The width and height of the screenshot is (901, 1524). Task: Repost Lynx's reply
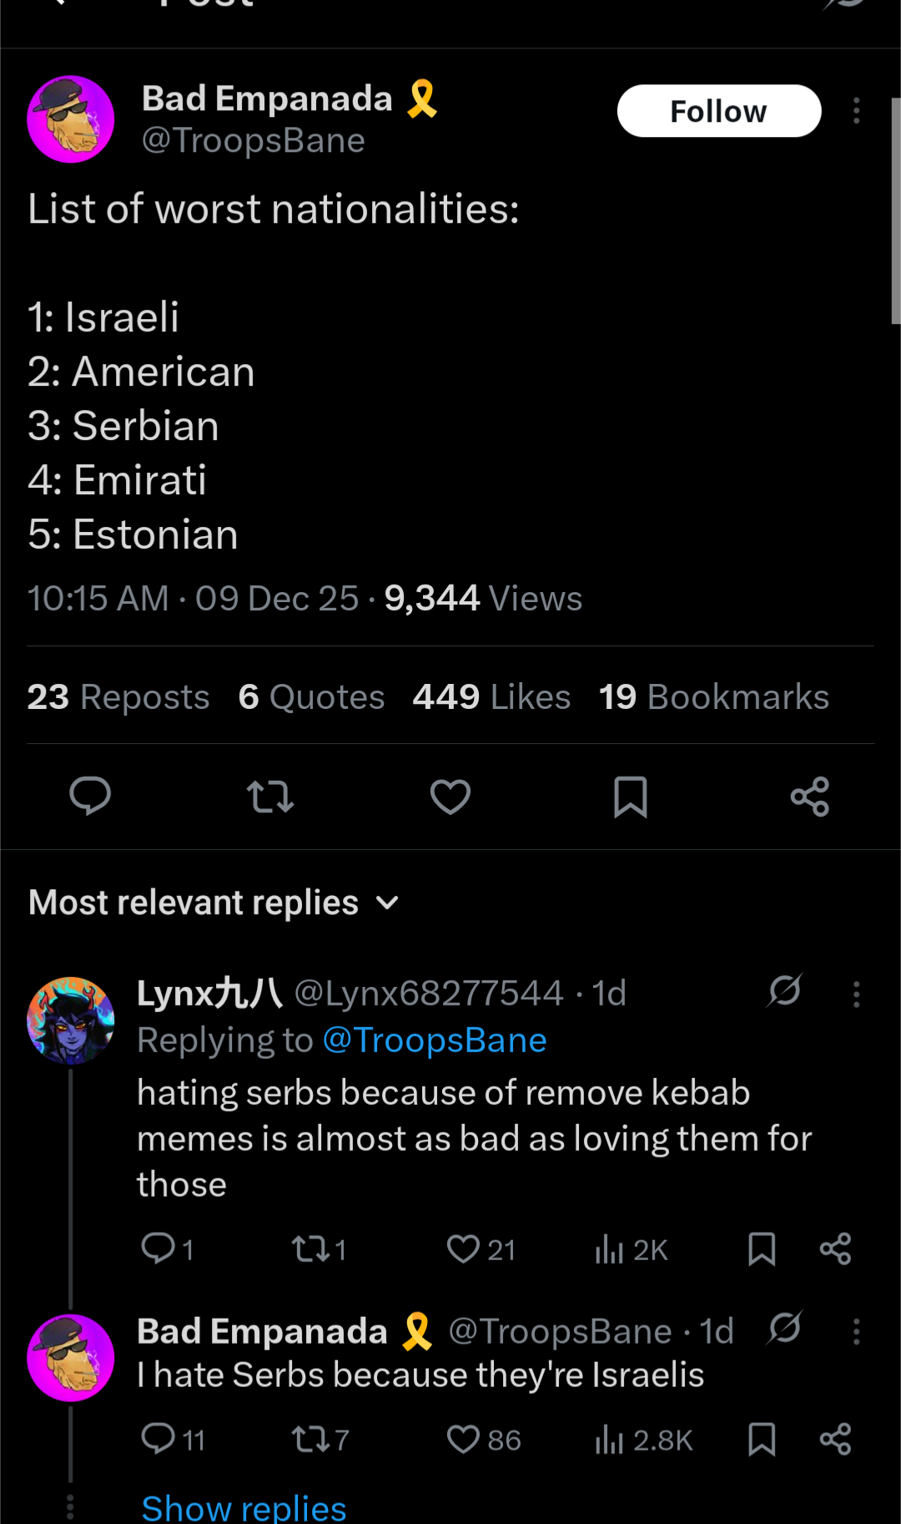pyautogui.click(x=310, y=1249)
